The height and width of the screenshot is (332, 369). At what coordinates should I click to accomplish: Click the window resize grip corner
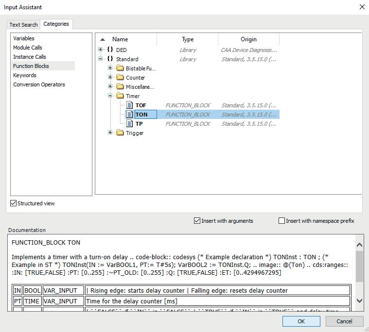[367, 330]
